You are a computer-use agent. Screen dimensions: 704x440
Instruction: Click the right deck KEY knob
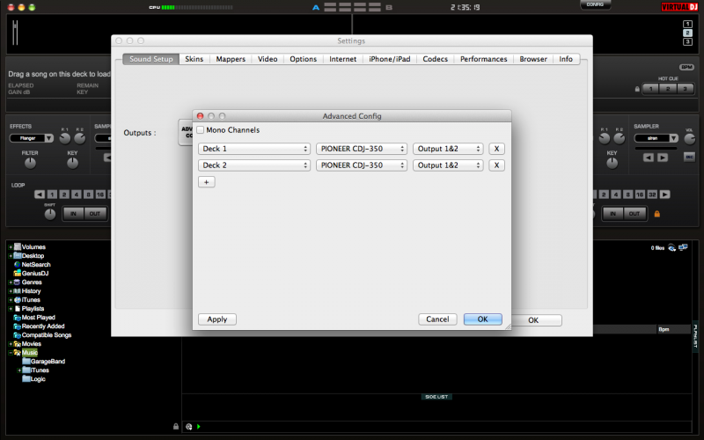pos(612,164)
